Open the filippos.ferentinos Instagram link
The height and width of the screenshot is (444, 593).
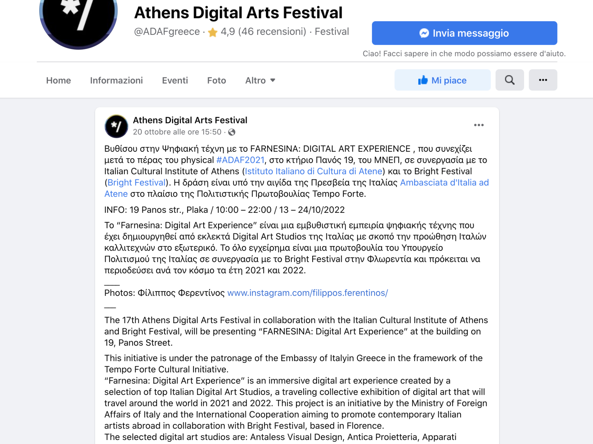[x=307, y=293]
